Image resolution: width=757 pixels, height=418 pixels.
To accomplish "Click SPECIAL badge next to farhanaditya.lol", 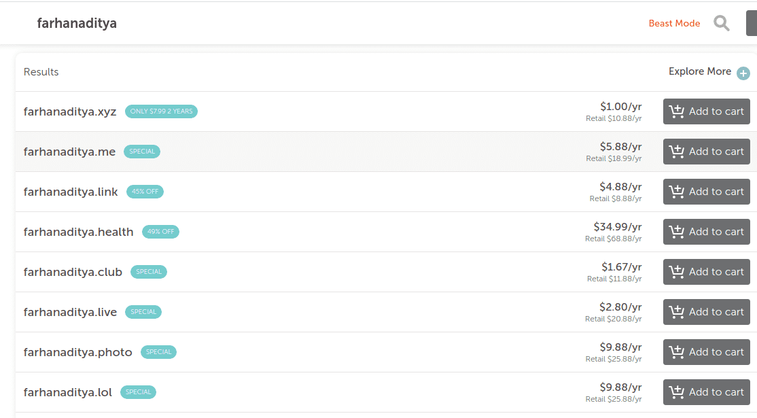I will [138, 392].
